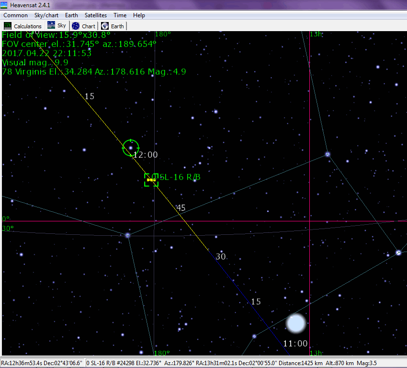407x368 pixels.
Task: Open the Help menu
Action: tap(139, 15)
